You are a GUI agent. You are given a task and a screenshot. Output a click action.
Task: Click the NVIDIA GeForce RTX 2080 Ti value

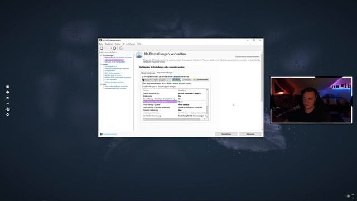[x=190, y=93]
